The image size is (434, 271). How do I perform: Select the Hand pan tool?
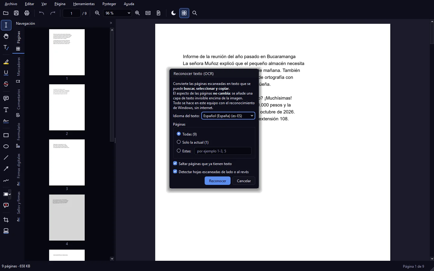pyautogui.click(x=6, y=36)
